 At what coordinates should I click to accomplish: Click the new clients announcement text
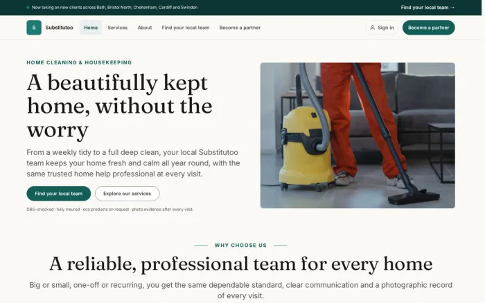point(115,8)
